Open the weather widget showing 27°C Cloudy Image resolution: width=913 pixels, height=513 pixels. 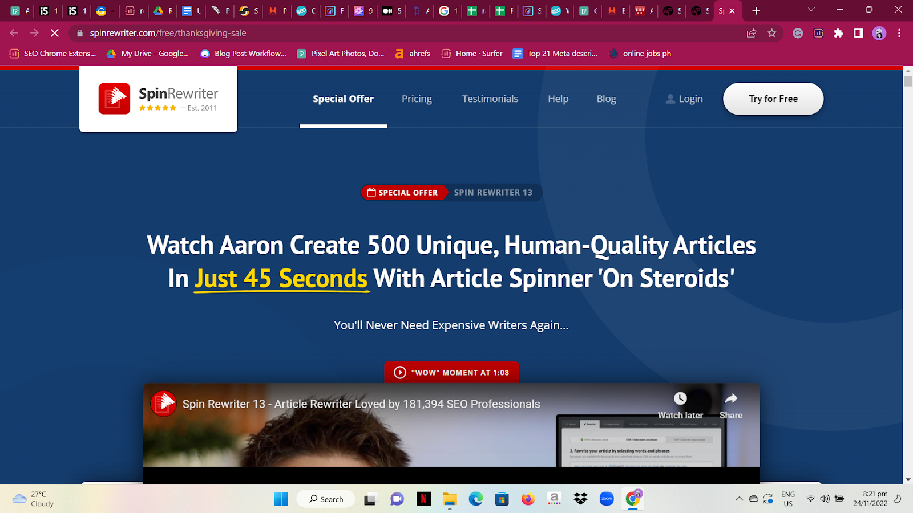coord(34,499)
